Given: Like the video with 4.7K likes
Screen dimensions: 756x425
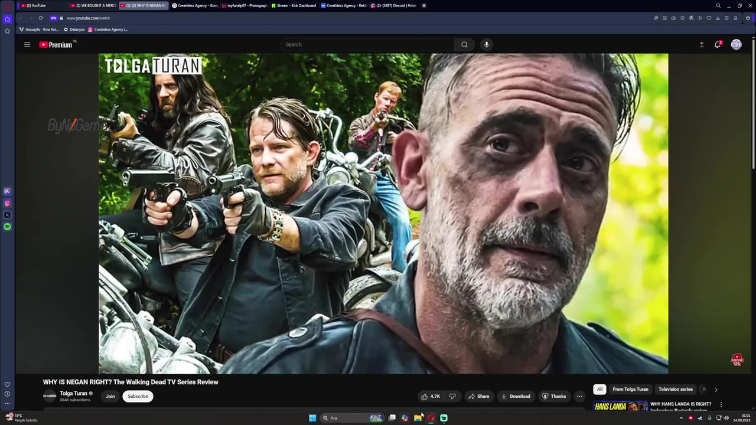Looking at the screenshot, I should [x=430, y=396].
